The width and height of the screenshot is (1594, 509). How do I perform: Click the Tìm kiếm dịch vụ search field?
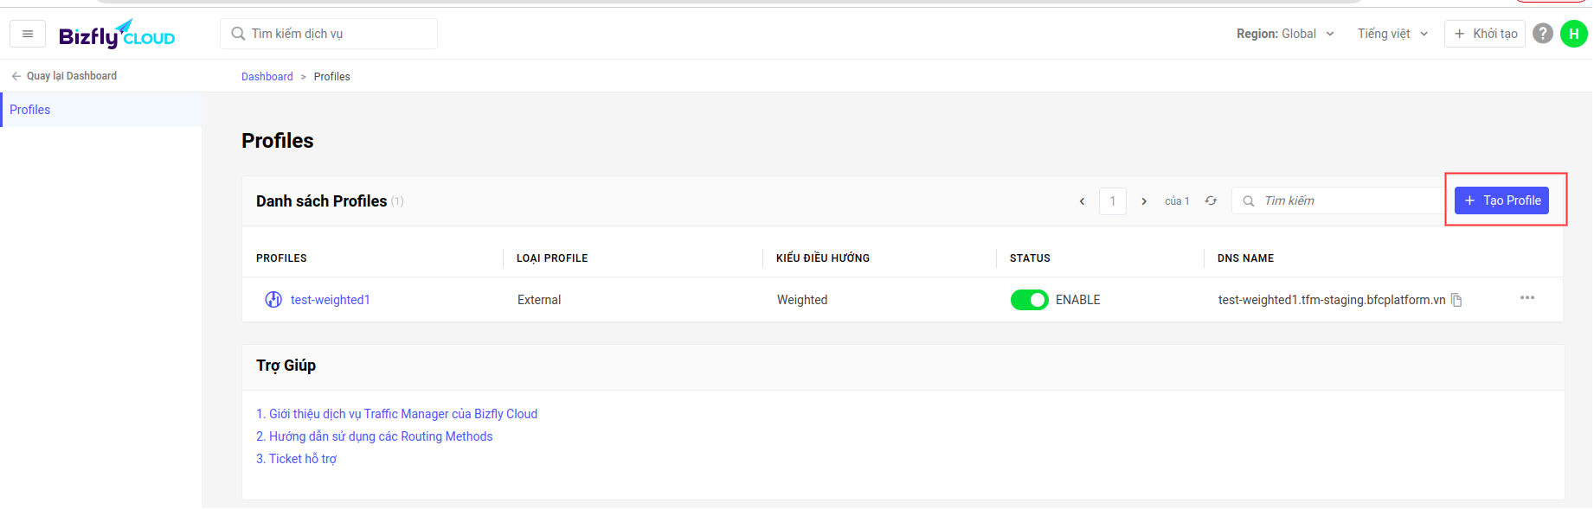(329, 34)
